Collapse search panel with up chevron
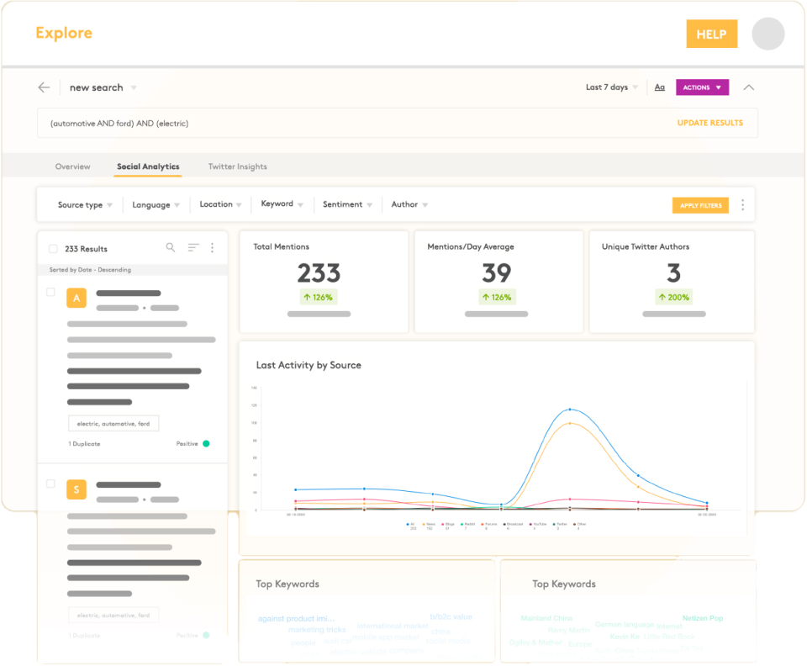 coord(749,87)
